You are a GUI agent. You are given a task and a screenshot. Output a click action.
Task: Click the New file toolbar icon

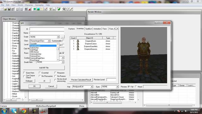2,9
